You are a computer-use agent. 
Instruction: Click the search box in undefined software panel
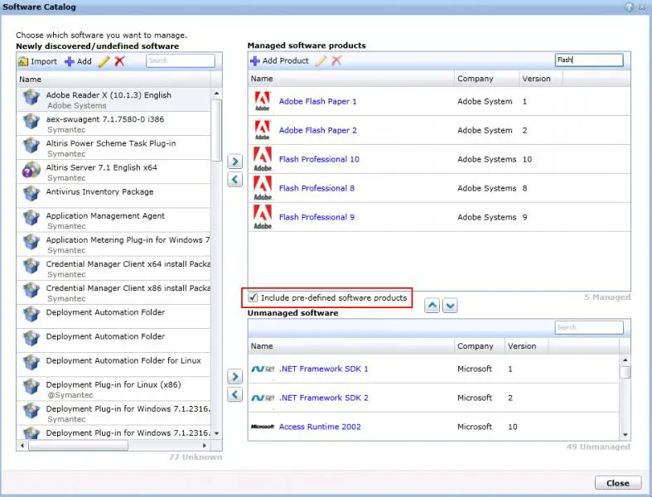[x=181, y=60]
